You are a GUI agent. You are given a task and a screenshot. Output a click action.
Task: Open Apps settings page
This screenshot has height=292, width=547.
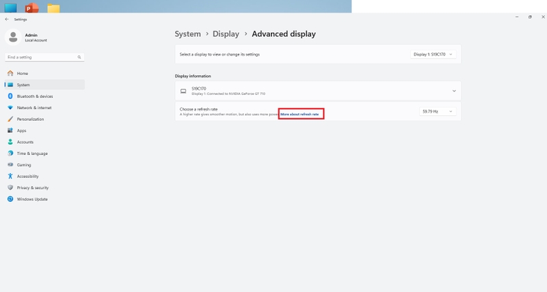(x=44, y=130)
